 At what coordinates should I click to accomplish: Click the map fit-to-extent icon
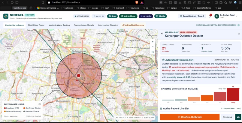pos(153,52)
